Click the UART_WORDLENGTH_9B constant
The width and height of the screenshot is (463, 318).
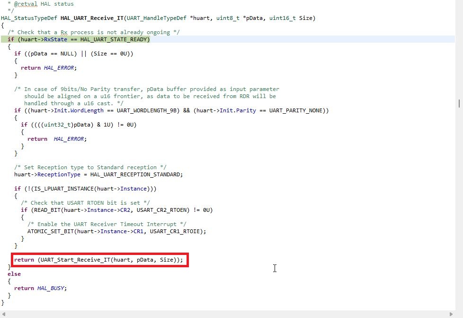click(x=146, y=110)
